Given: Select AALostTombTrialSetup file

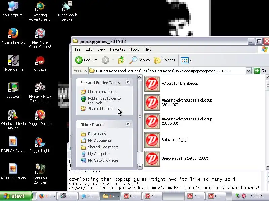Looking at the screenshot, I should (x=171, y=83).
